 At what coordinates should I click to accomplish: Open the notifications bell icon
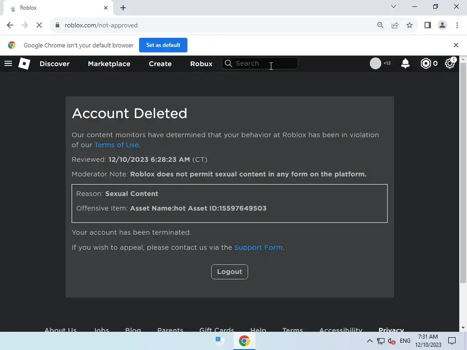pos(405,63)
